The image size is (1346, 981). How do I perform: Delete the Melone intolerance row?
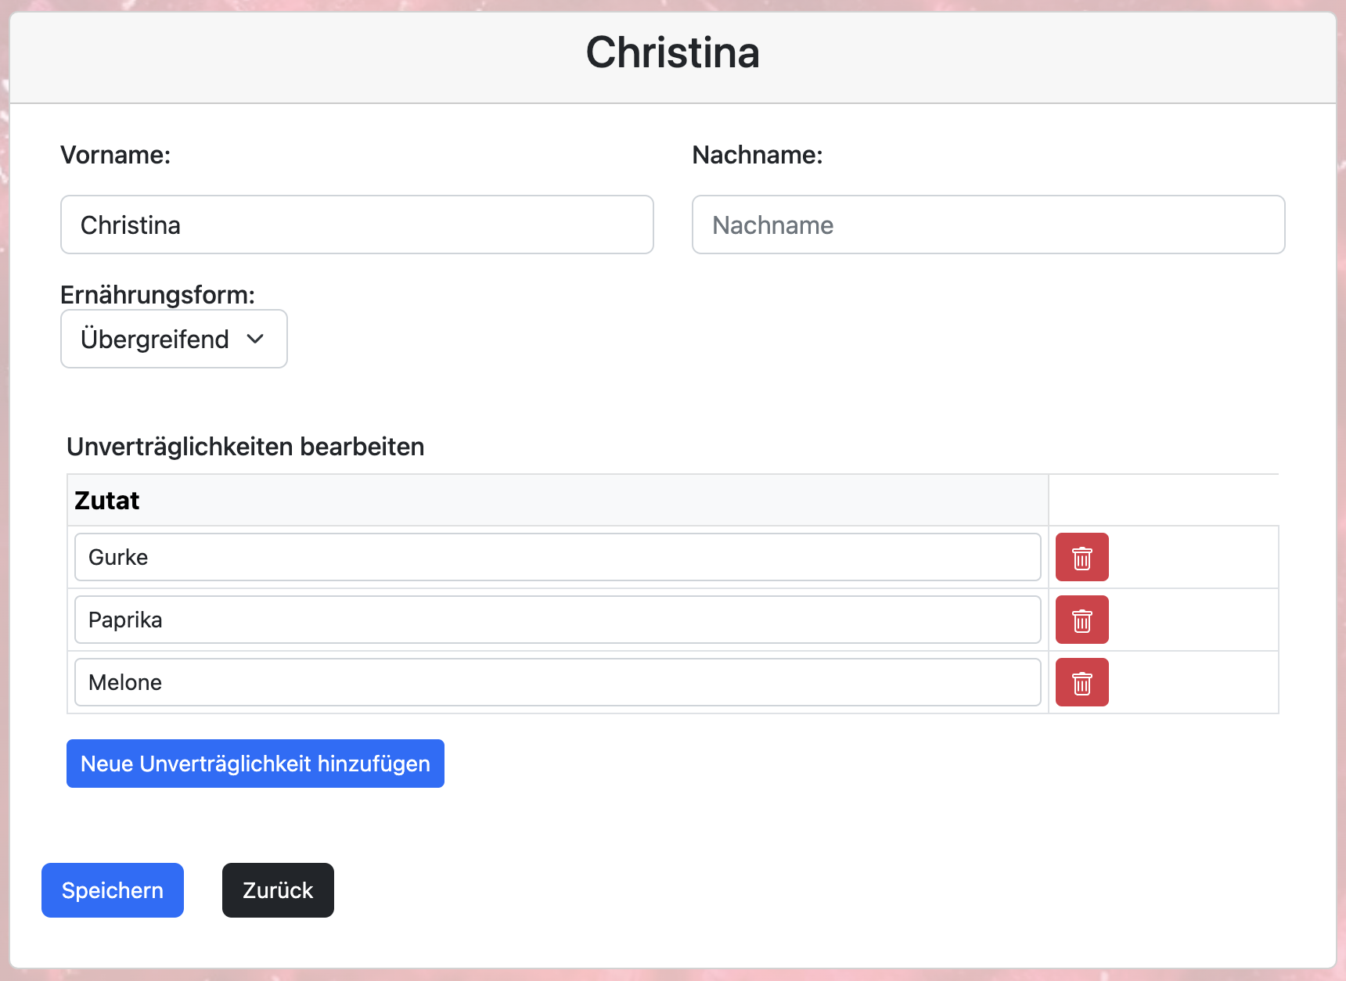pos(1081,682)
